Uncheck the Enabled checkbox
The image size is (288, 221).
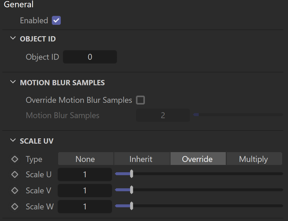pyautogui.click(x=56, y=20)
